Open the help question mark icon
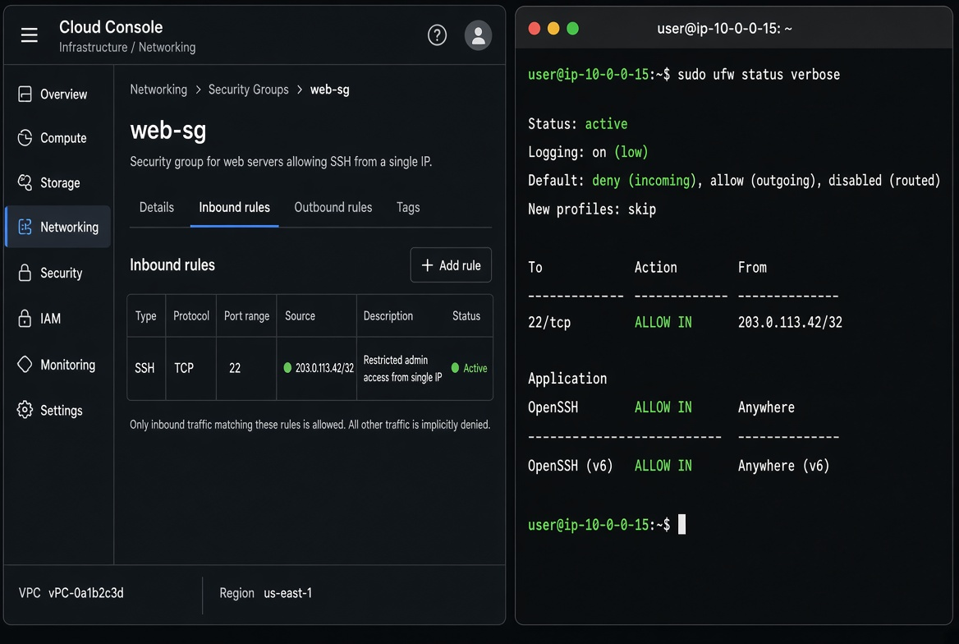 click(x=437, y=35)
